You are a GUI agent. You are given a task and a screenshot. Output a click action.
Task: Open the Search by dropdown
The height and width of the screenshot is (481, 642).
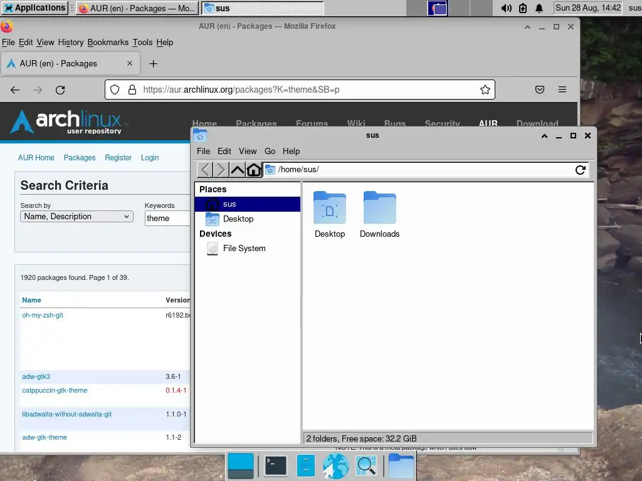coord(76,216)
